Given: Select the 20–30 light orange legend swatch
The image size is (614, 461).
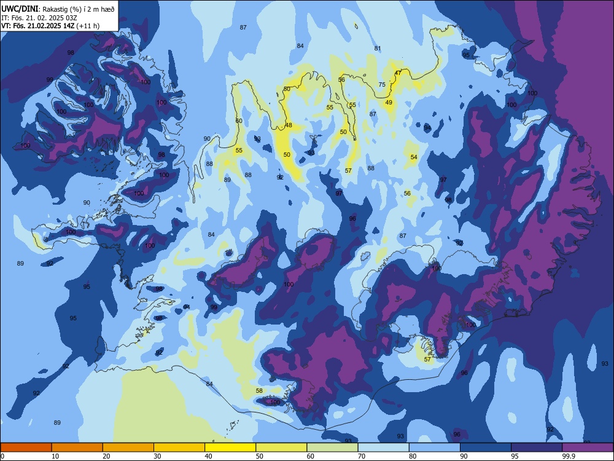Looking at the screenshot, I should point(128,447).
